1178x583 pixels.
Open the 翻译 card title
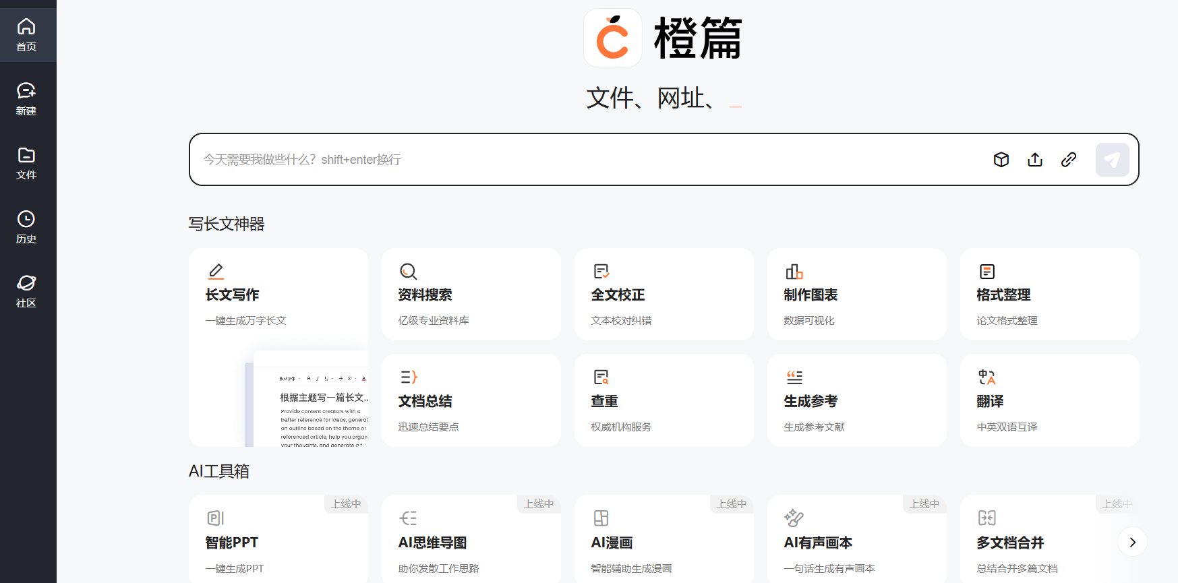point(990,402)
